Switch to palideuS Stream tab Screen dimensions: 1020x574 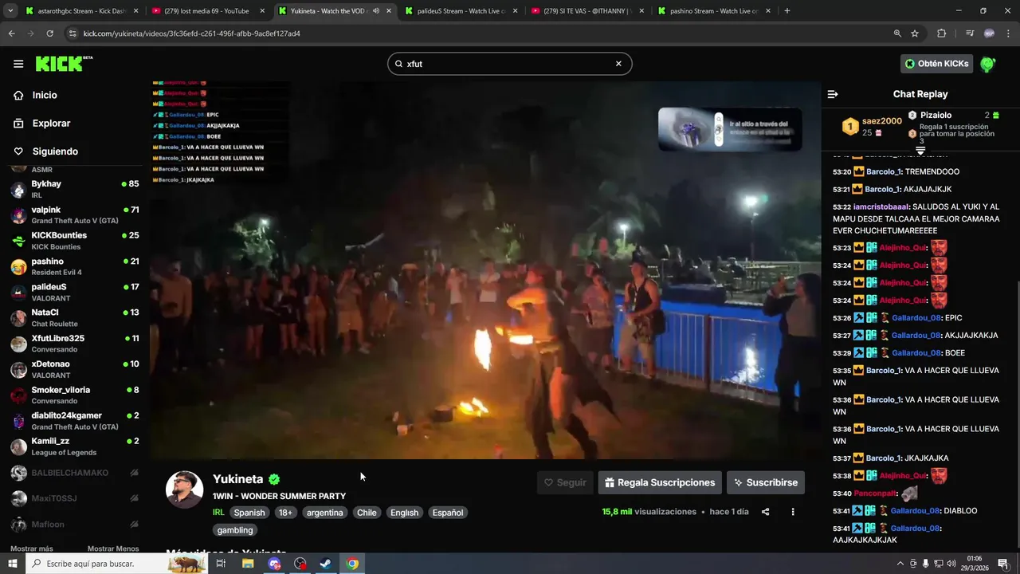pos(460,11)
